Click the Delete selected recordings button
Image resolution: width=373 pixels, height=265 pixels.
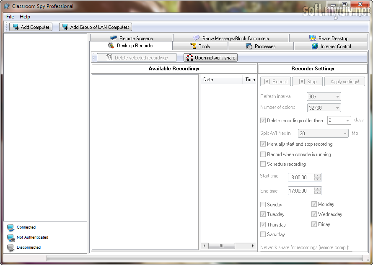point(137,57)
